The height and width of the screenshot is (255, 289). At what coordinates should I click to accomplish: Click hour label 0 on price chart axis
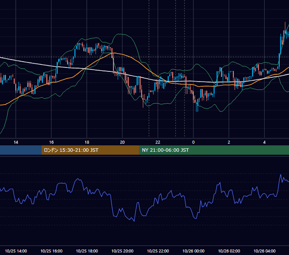(x=193, y=142)
